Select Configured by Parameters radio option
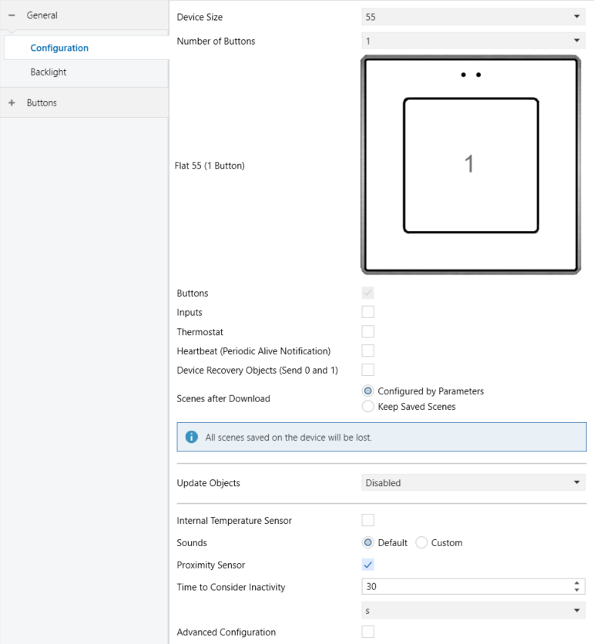This screenshot has width=594, height=644. tap(368, 391)
